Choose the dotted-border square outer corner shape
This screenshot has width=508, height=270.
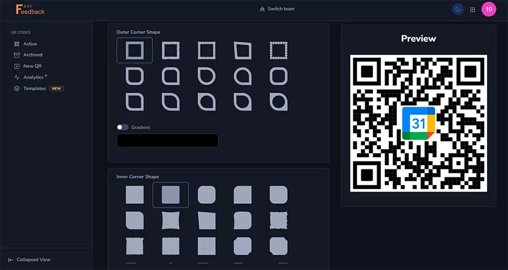pyautogui.click(x=278, y=50)
